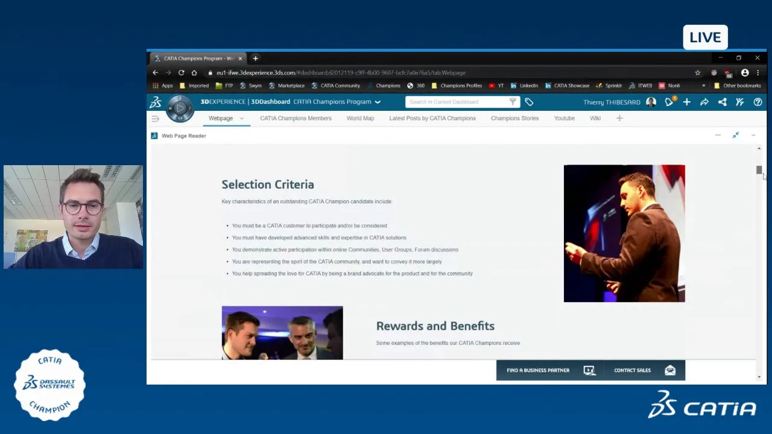Open the Champions Profiles bookmarks folder

click(x=457, y=86)
